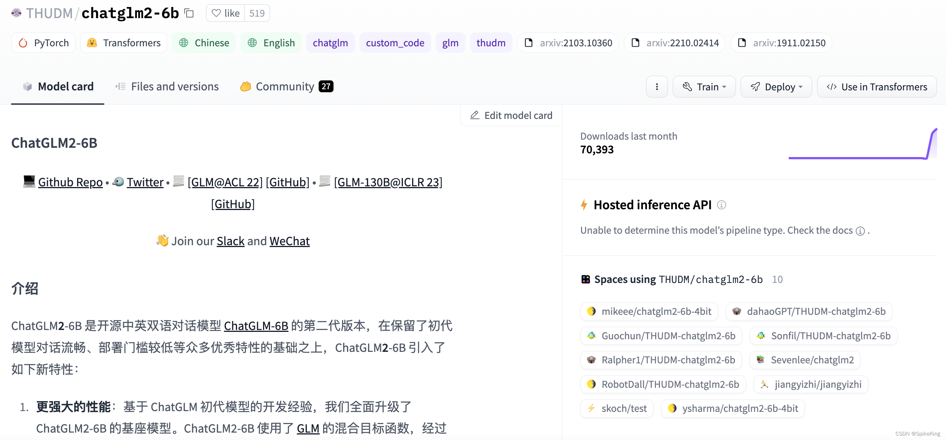The height and width of the screenshot is (440, 946).
Task: Click the Community count badge 27
Action: point(326,86)
